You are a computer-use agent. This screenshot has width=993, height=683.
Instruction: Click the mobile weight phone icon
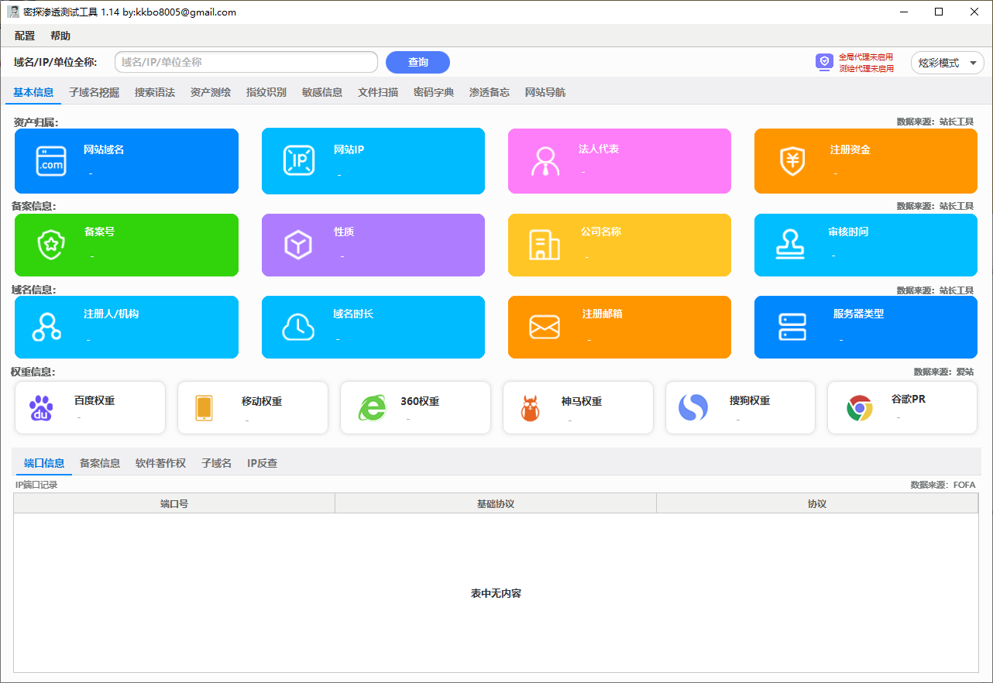(204, 407)
